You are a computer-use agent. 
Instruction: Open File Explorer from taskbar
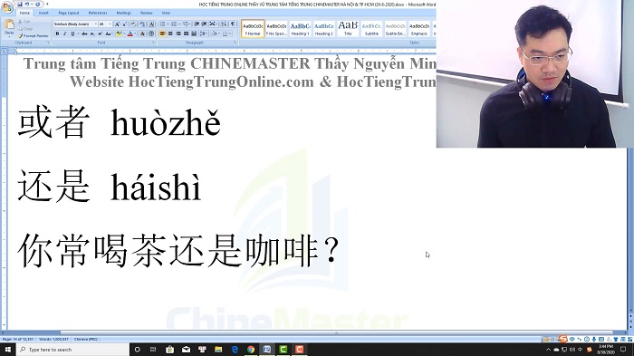coord(218,350)
